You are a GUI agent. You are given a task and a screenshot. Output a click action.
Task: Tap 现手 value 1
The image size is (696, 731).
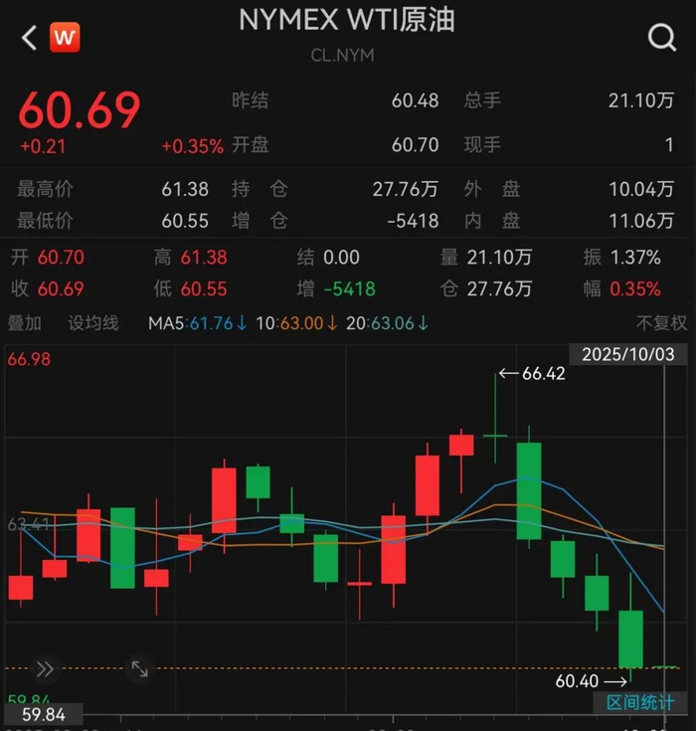click(669, 145)
